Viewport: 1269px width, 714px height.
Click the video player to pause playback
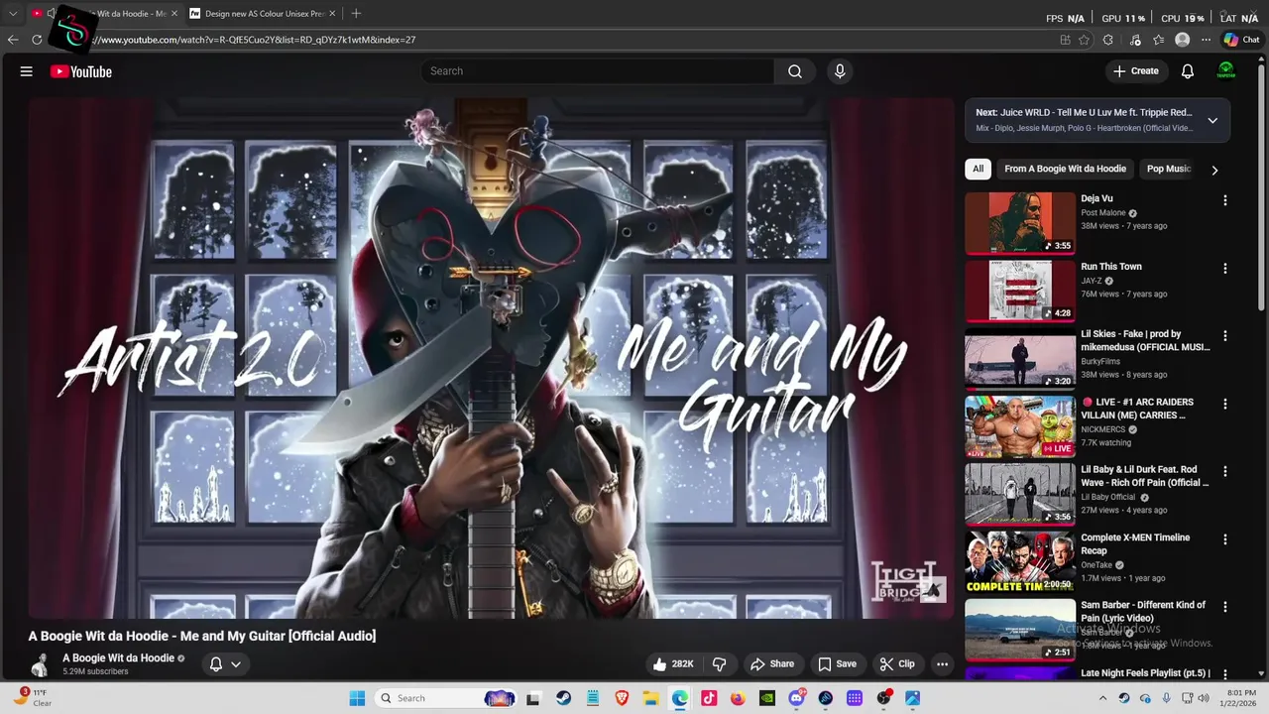click(491, 357)
